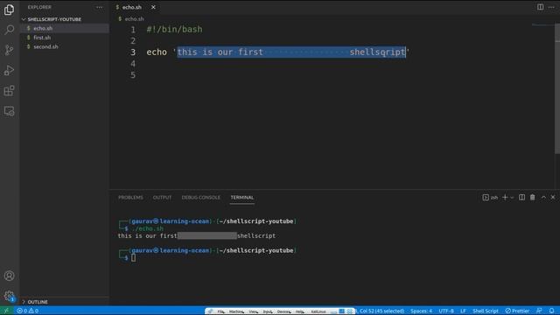Image resolution: width=560 pixels, height=315 pixels.
Task: Click the EXPLORER panel title
Action: 39,7
